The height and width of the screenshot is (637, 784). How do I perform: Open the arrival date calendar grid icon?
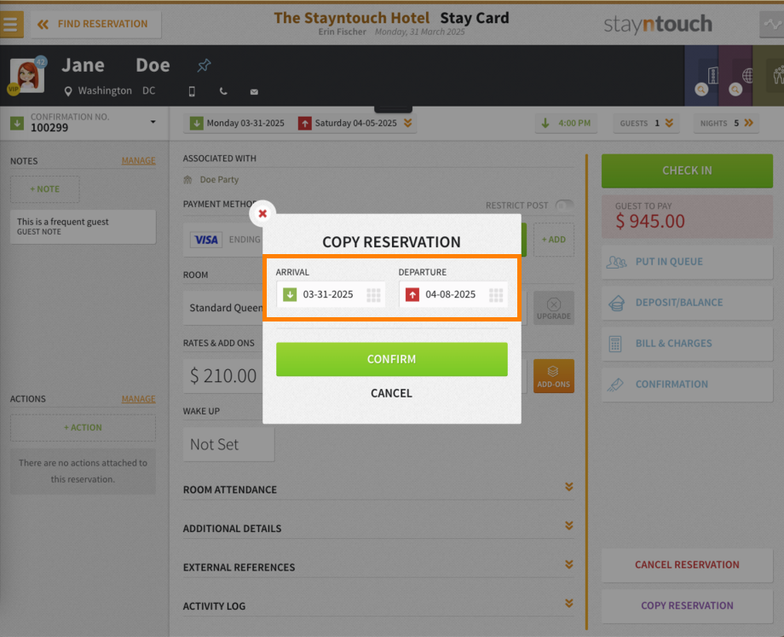pos(373,295)
